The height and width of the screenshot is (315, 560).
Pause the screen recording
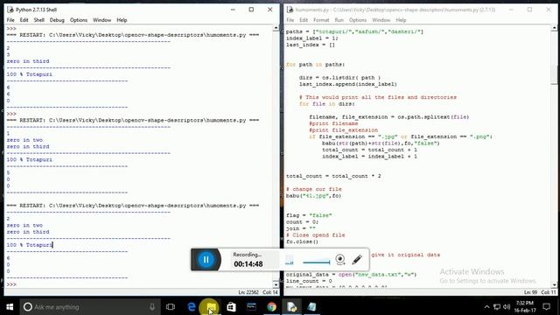pyautogui.click(x=206, y=260)
